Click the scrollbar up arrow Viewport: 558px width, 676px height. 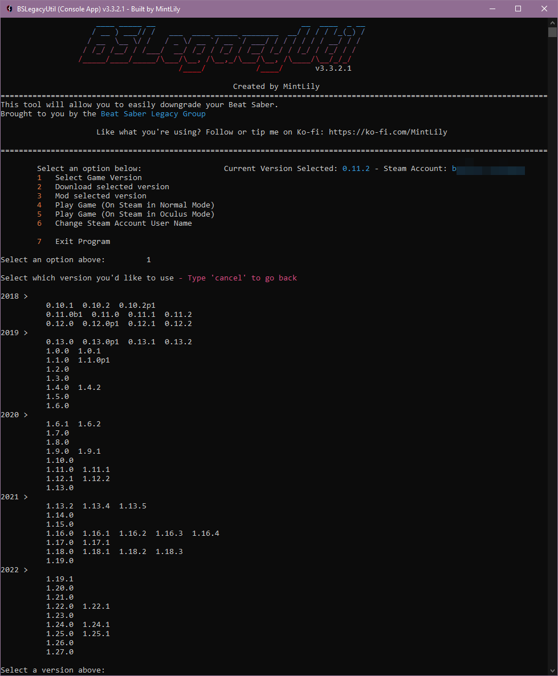(552, 23)
